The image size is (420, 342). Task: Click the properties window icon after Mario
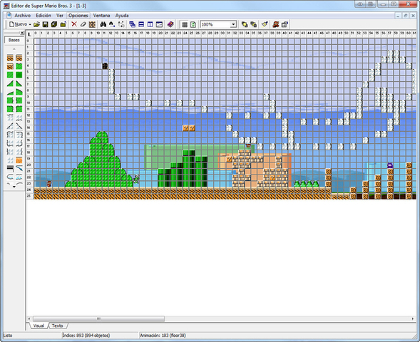pyautogui.click(x=285, y=24)
